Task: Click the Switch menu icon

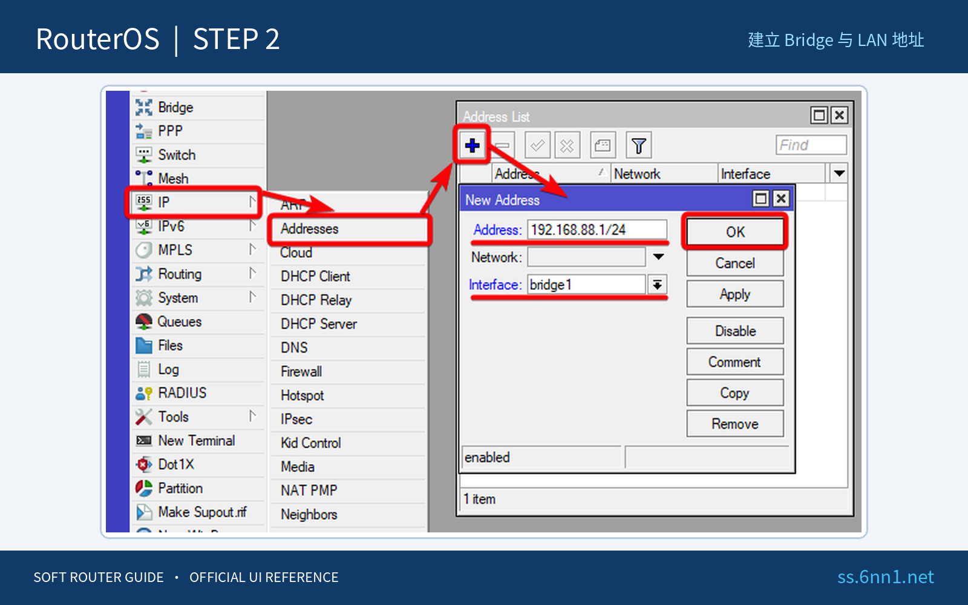Action: coord(144,155)
